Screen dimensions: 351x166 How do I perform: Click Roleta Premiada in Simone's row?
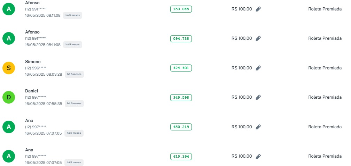click(325, 68)
